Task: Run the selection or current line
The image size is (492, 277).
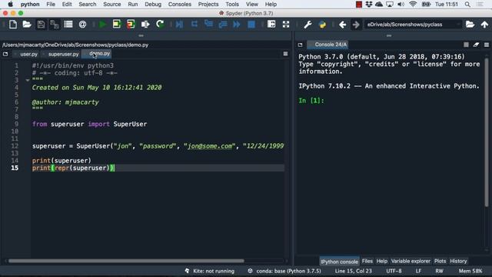Action: pos(145,24)
